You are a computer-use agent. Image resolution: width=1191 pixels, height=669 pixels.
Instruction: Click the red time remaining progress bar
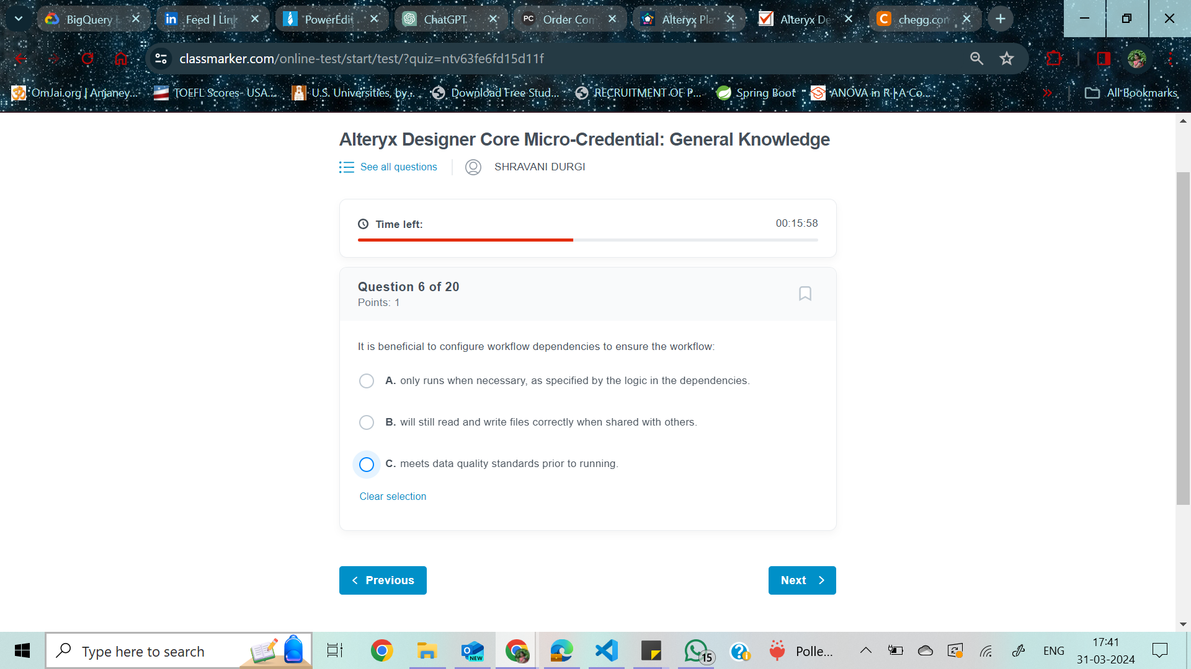click(x=465, y=240)
